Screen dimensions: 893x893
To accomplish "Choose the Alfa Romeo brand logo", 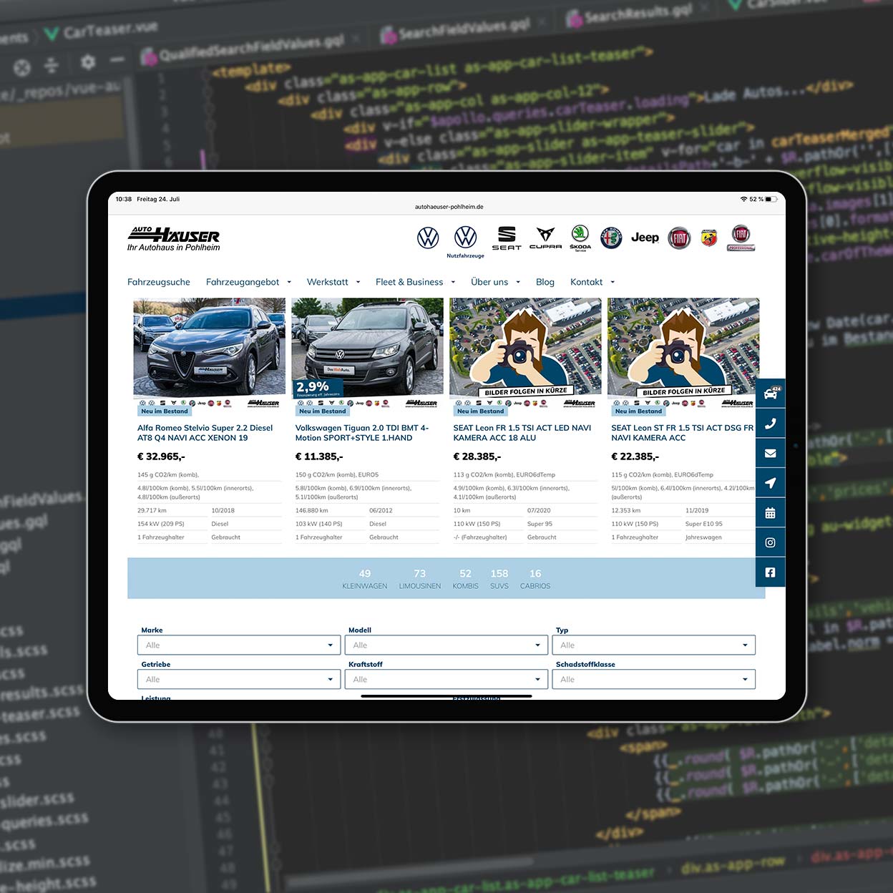I will tap(611, 238).
